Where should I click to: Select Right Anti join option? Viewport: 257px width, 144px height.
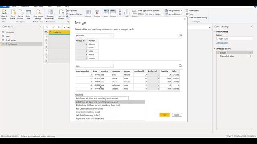coord(110,118)
